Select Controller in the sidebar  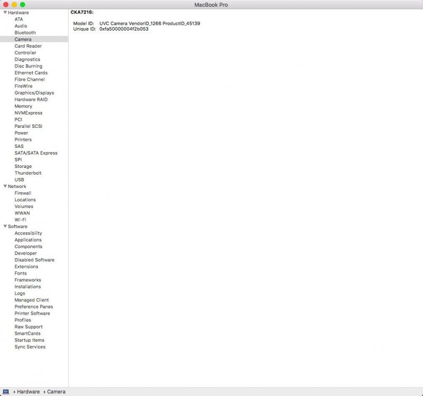click(x=25, y=53)
